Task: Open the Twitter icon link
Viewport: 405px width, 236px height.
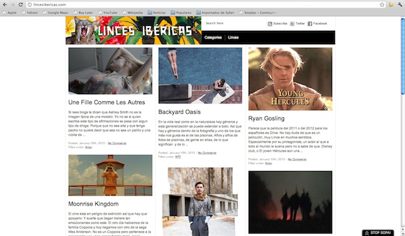Action: click(292, 24)
